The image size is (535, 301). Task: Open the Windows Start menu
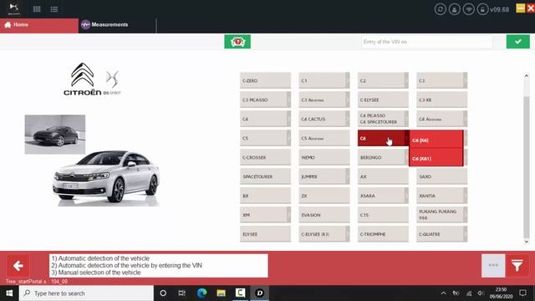click(x=9, y=293)
